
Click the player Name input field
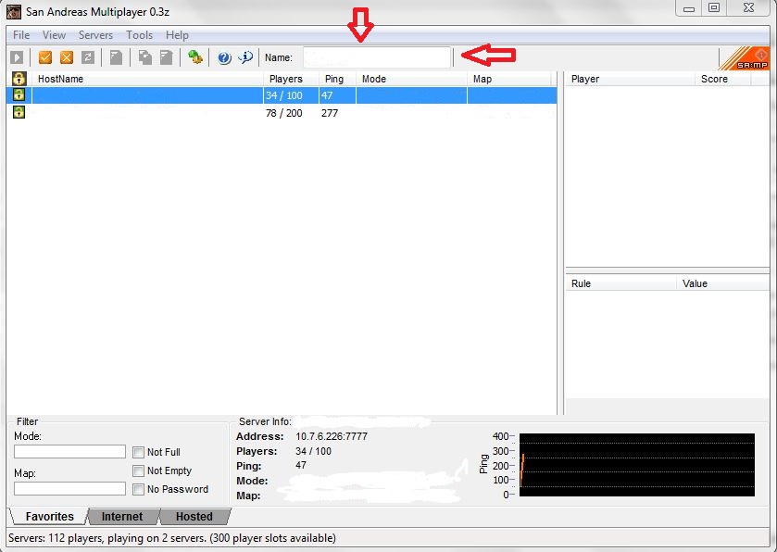click(x=377, y=57)
